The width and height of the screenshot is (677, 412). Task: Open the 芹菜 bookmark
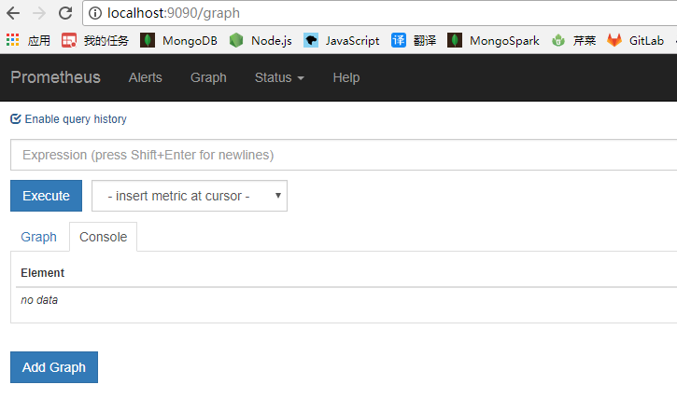[573, 40]
